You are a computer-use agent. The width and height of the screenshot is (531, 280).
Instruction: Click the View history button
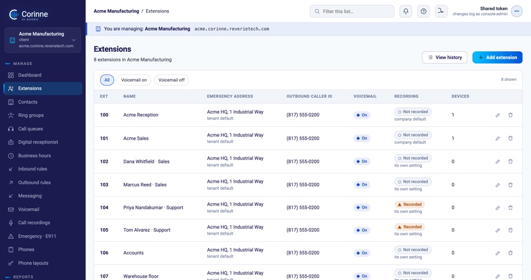click(445, 58)
